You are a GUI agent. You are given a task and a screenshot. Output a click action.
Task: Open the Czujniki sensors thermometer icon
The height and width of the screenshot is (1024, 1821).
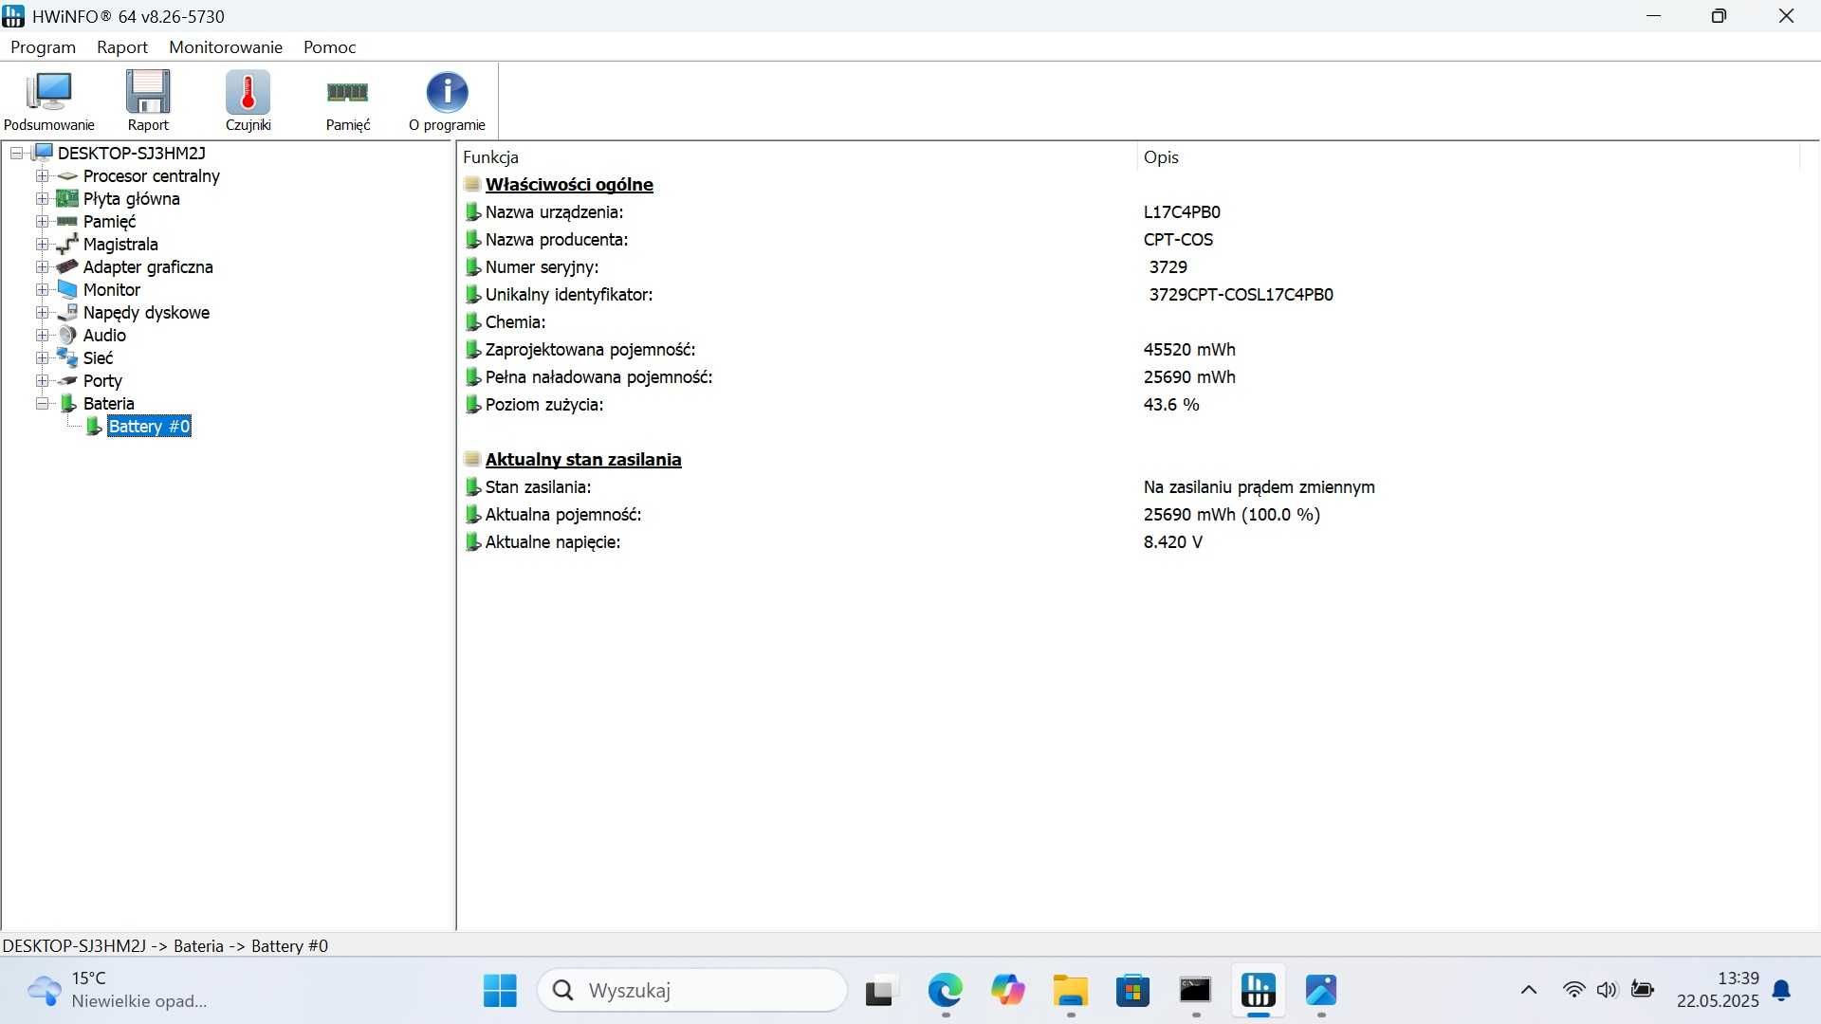[248, 101]
